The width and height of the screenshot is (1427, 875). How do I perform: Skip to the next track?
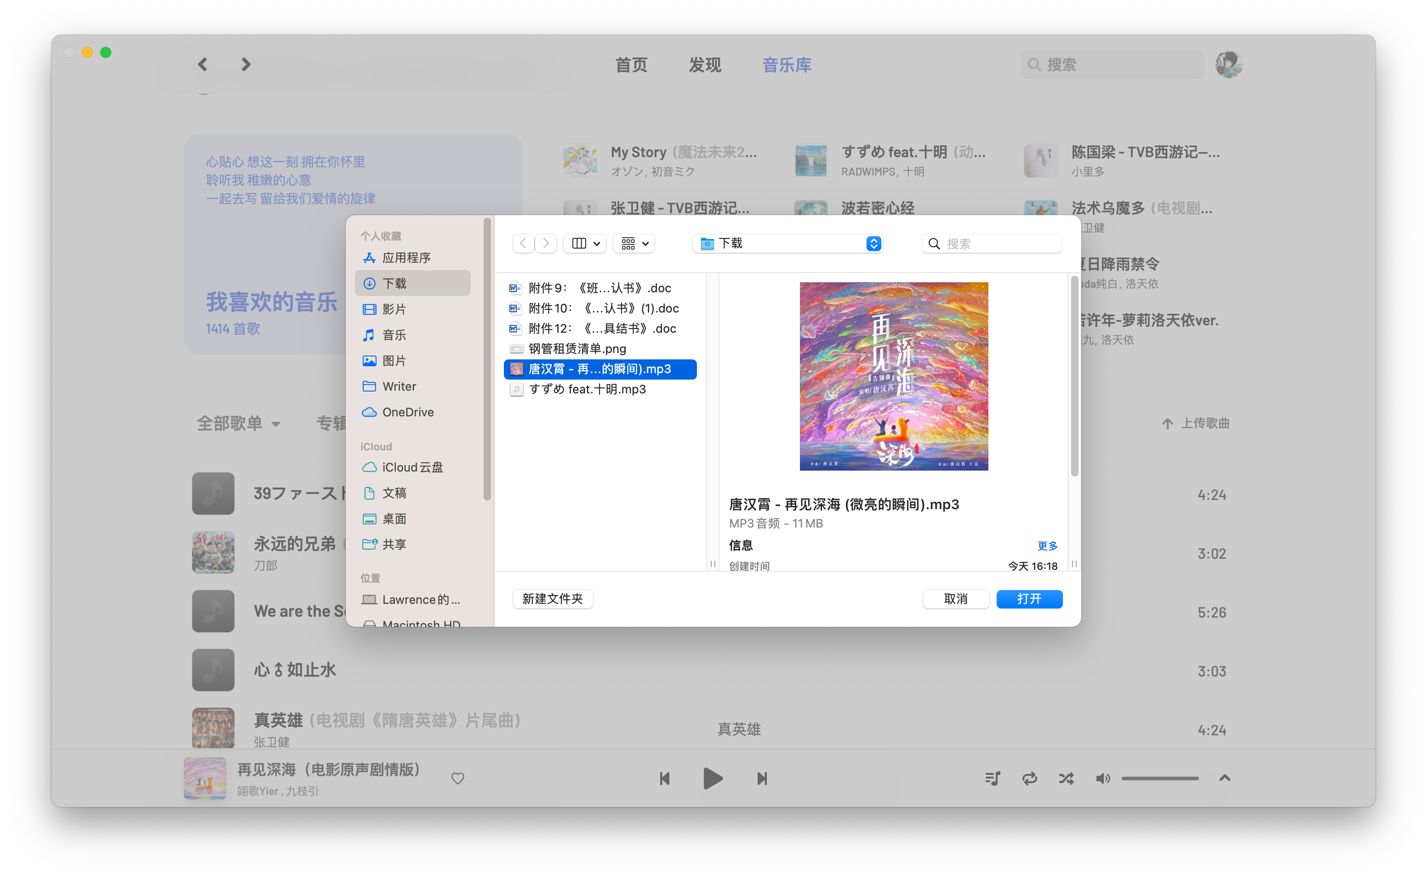point(762,778)
